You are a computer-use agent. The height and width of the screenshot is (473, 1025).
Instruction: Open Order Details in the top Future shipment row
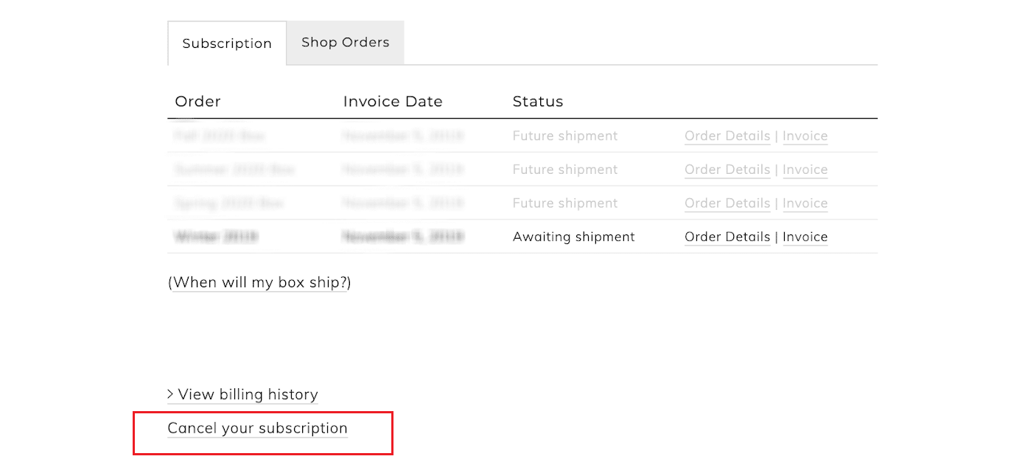pos(727,136)
